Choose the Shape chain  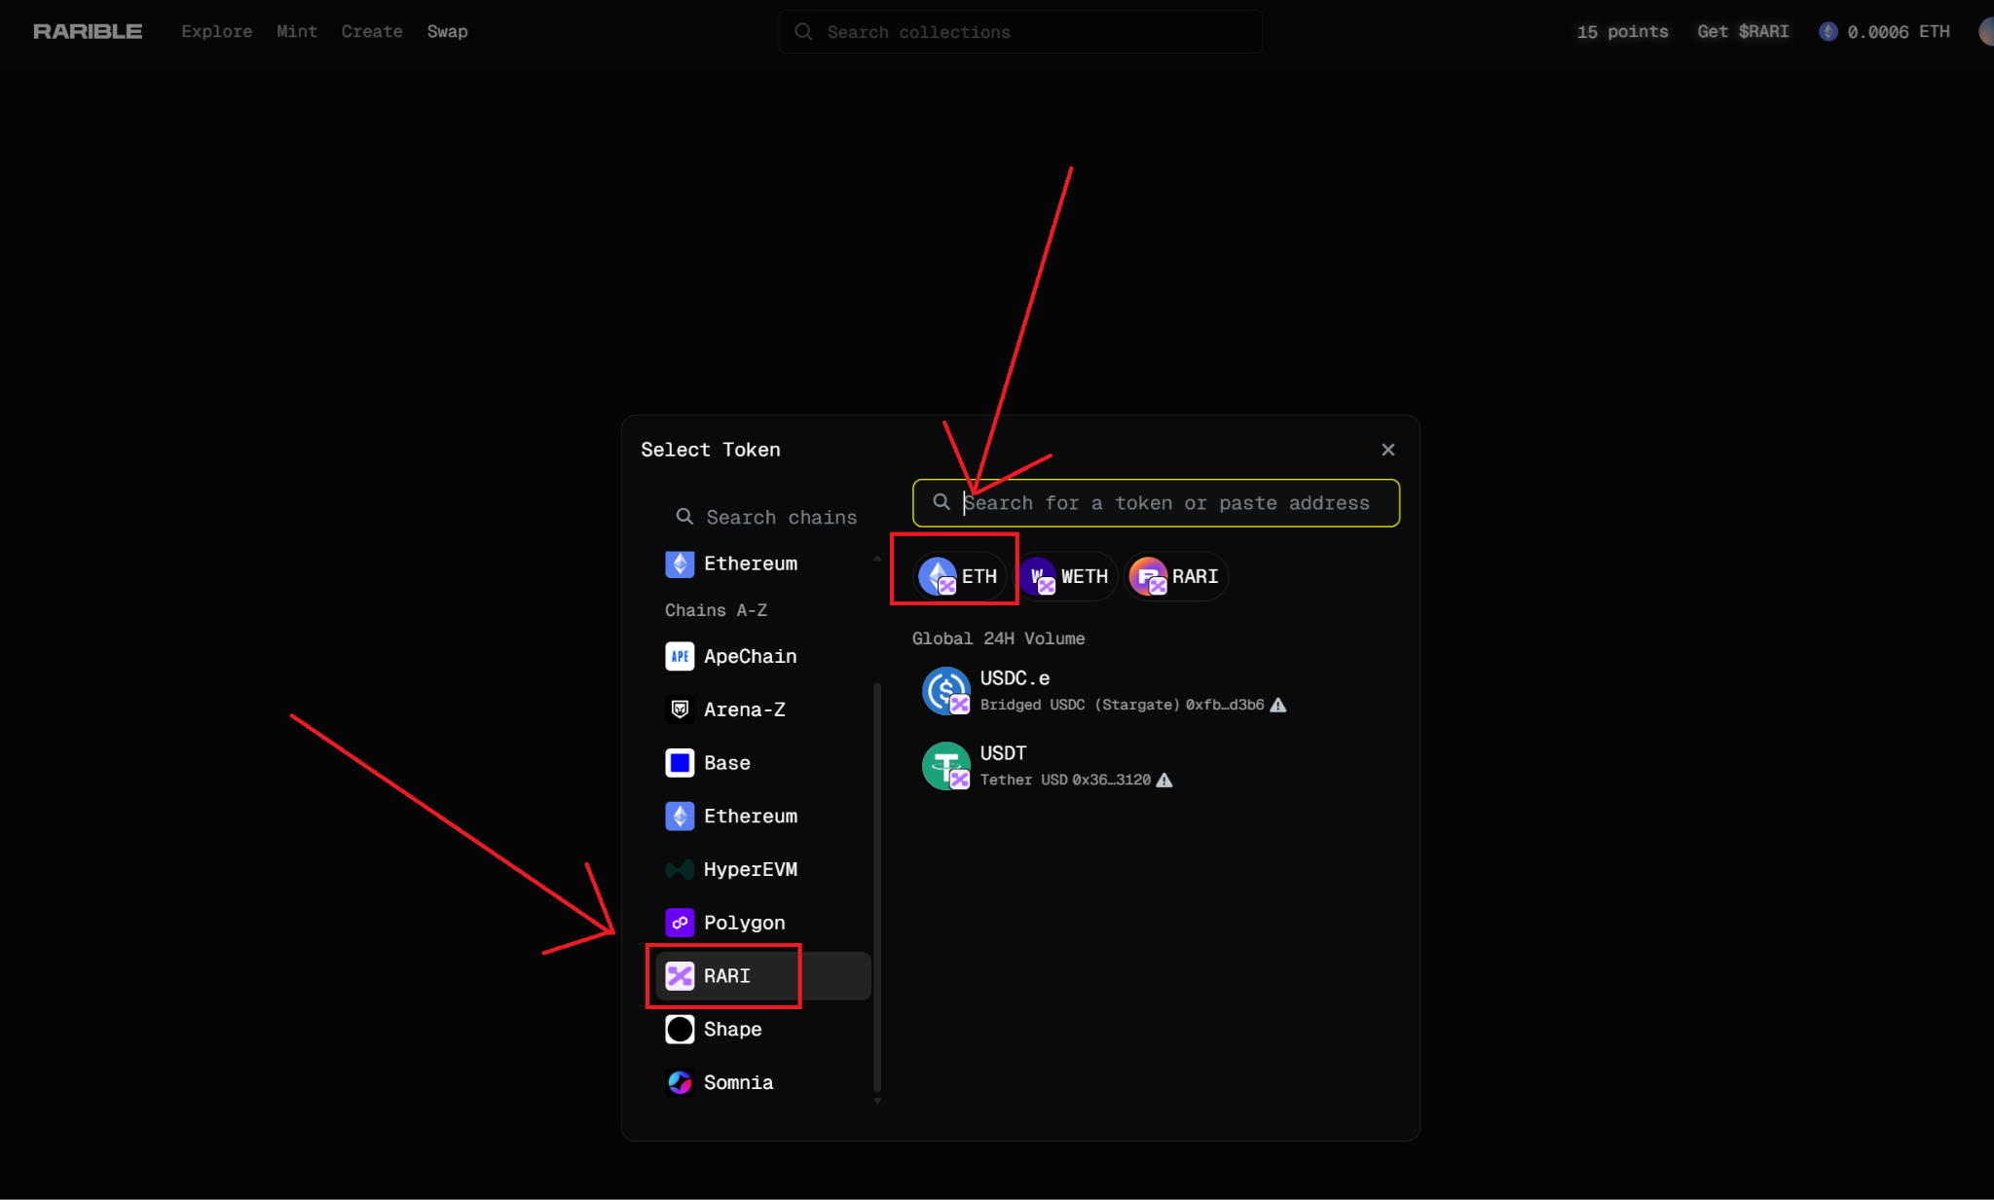pos(732,1029)
